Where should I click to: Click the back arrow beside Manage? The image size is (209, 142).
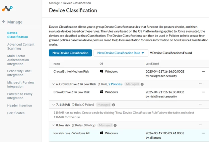(4, 21)
